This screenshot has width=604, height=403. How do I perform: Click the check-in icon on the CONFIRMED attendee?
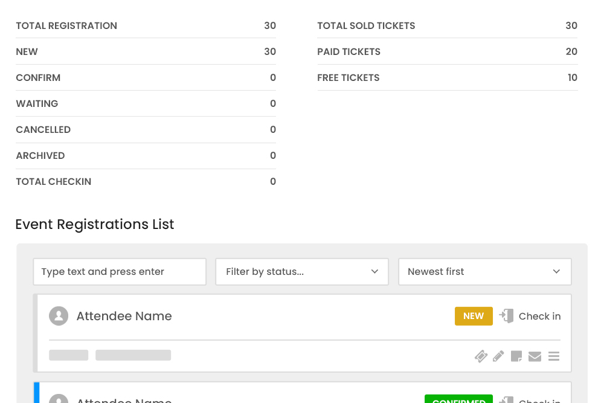506,400
